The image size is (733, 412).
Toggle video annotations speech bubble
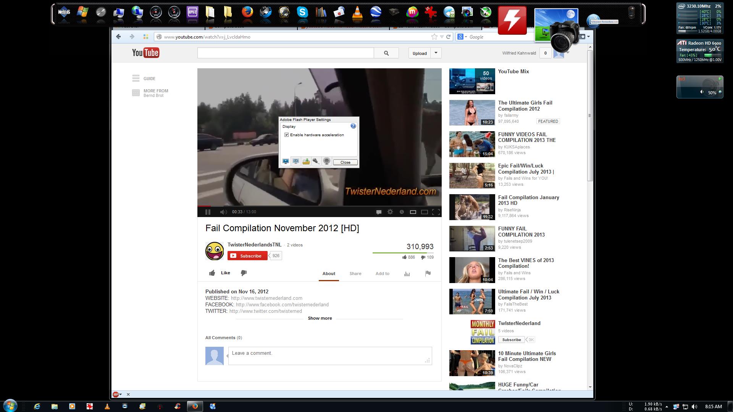[x=379, y=212]
